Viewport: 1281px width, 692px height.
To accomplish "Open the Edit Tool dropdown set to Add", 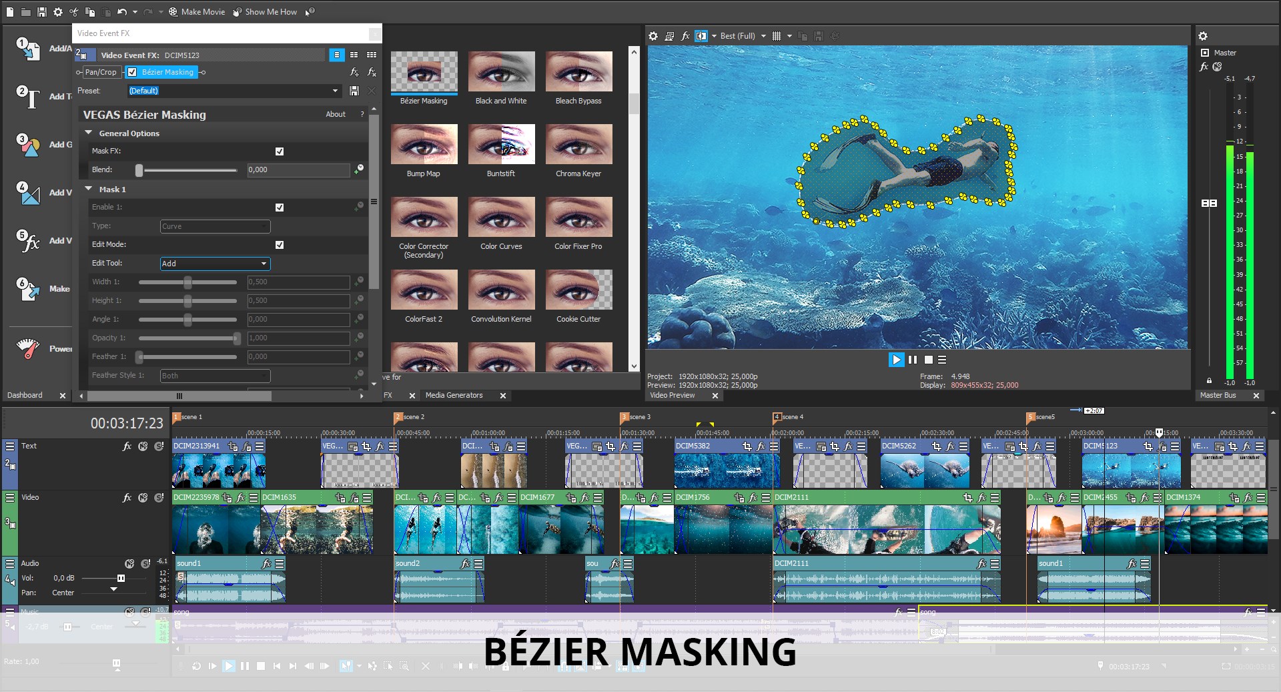I will [x=214, y=264].
